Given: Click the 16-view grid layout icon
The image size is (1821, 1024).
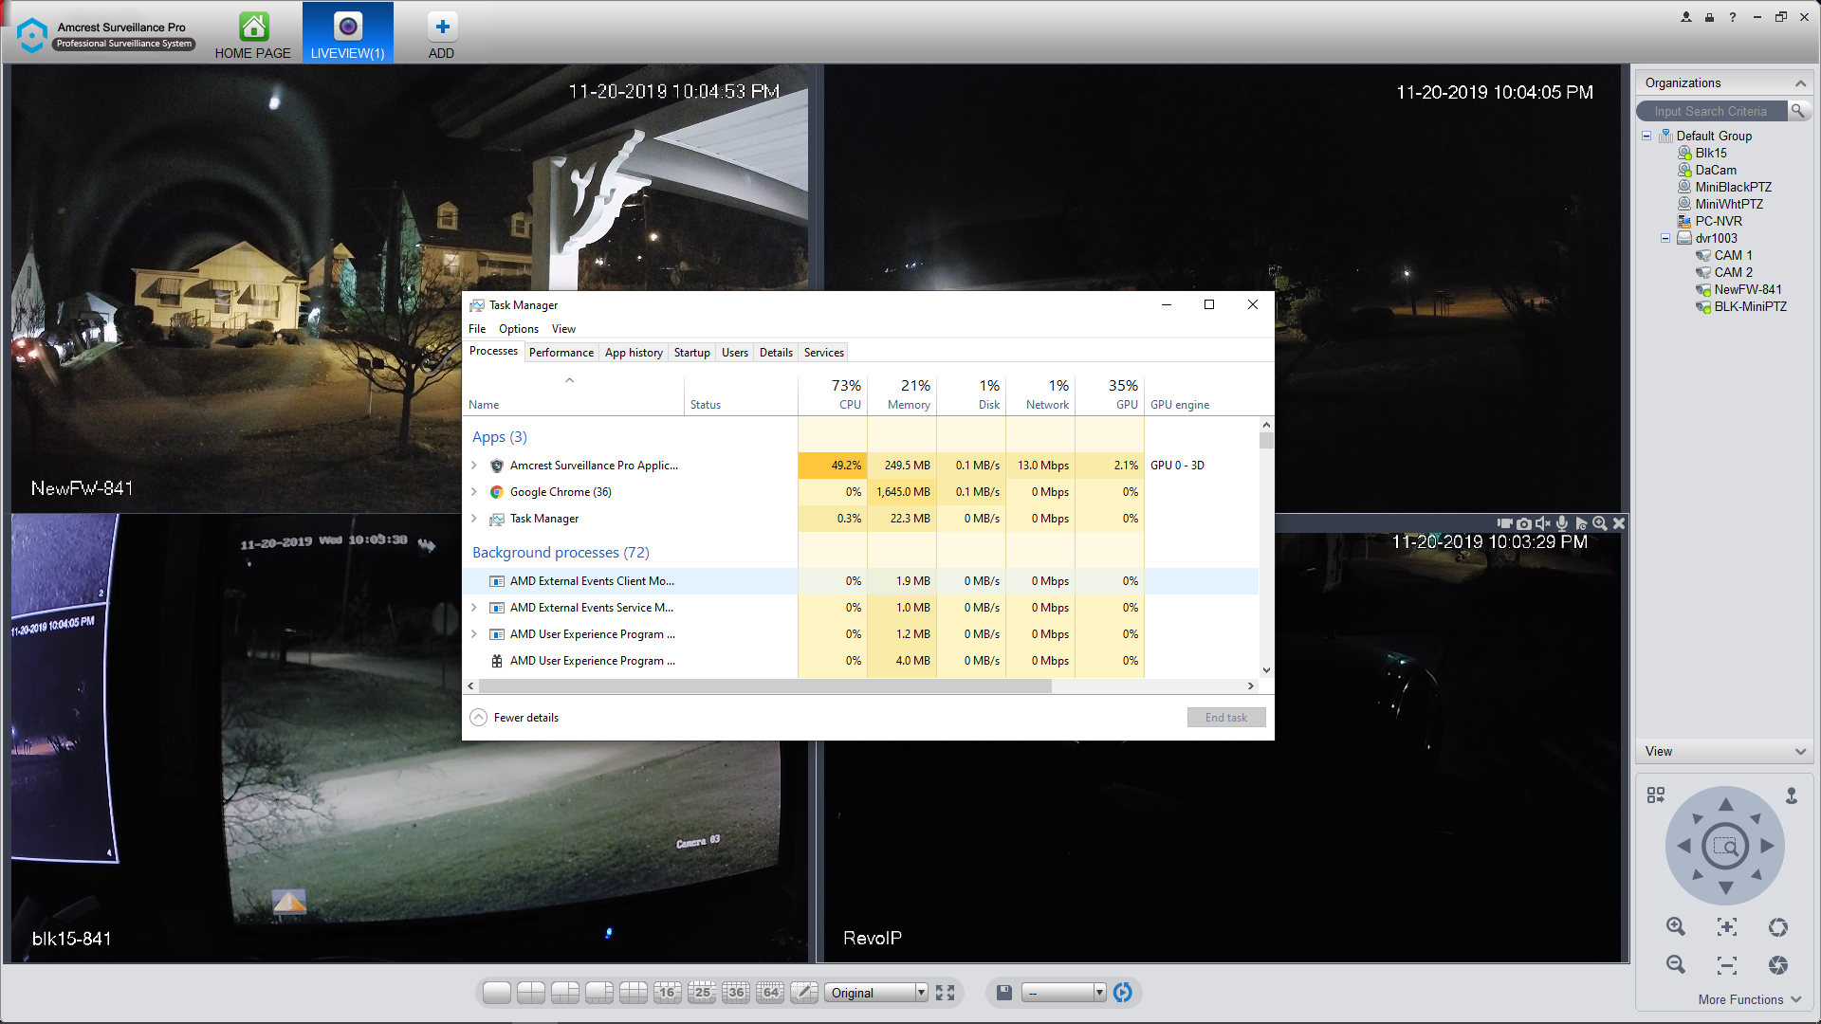Looking at the screenshot, I should pos(667,992).
